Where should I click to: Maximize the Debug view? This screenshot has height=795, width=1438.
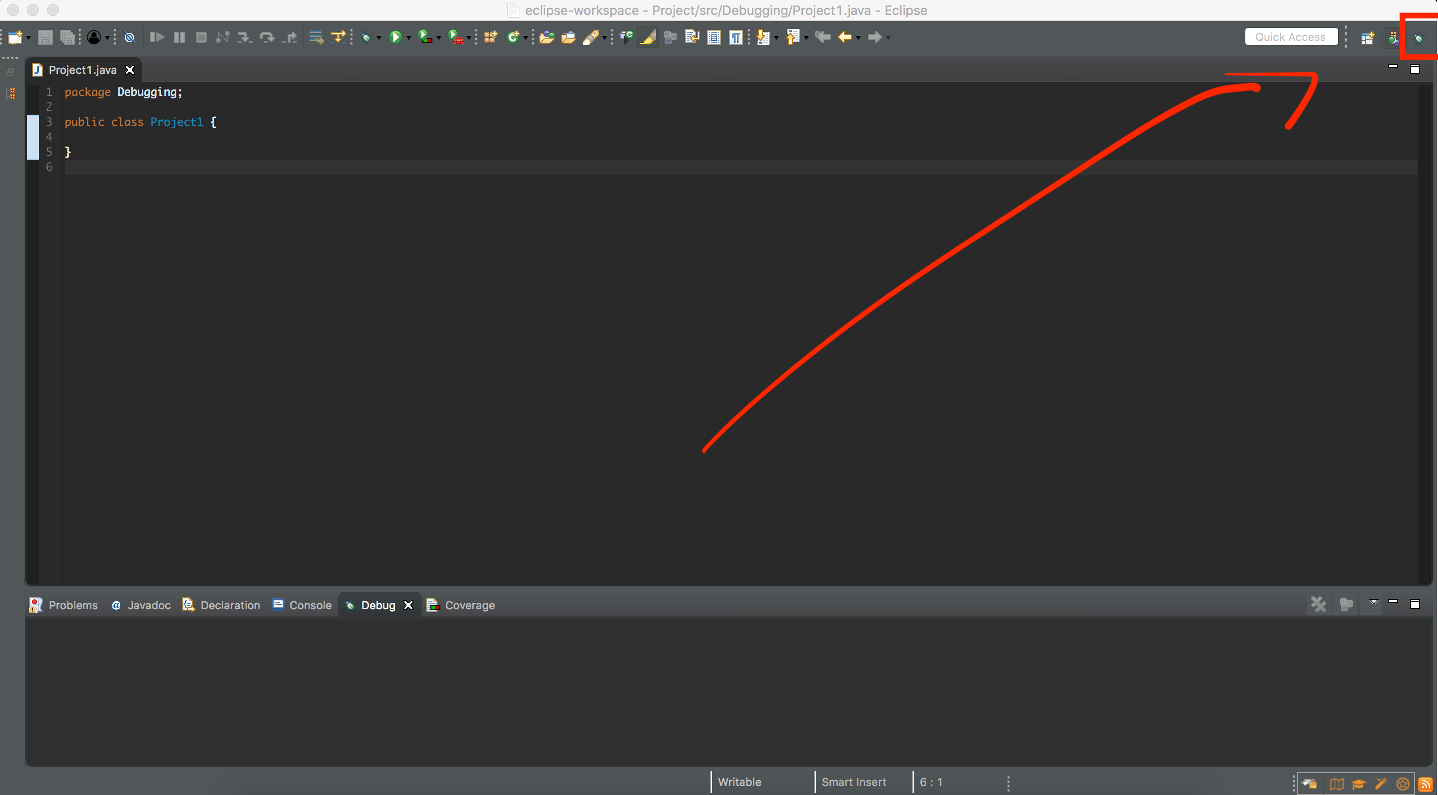coord(1416,604)
